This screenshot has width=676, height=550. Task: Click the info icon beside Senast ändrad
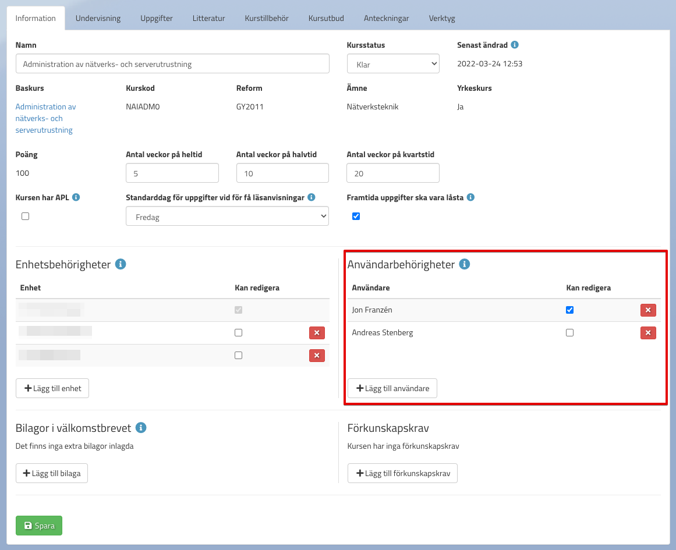coord(515,45)
